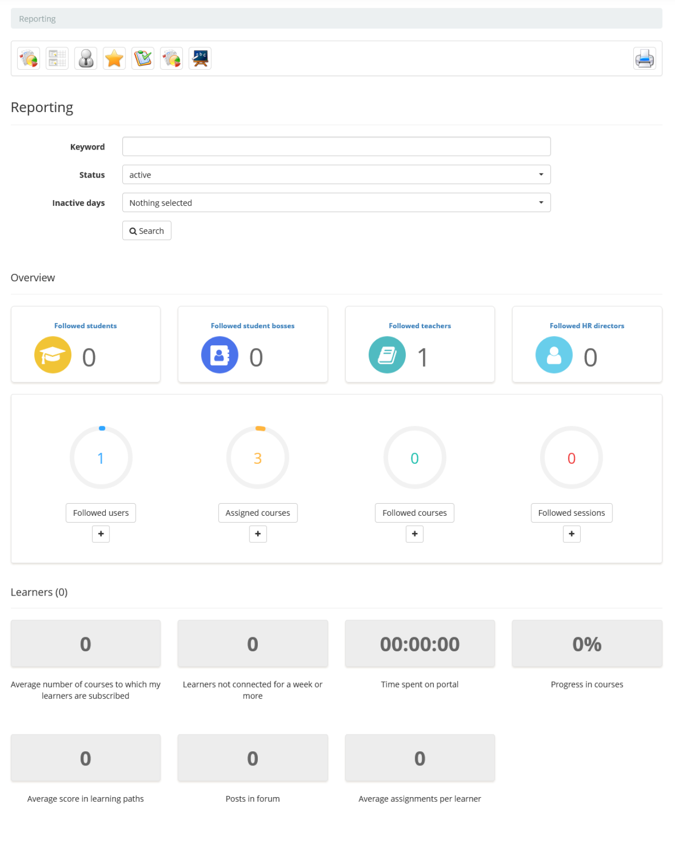Click the yellow graduation cap icon
The image size is (675, 844).
coord(53,355)
